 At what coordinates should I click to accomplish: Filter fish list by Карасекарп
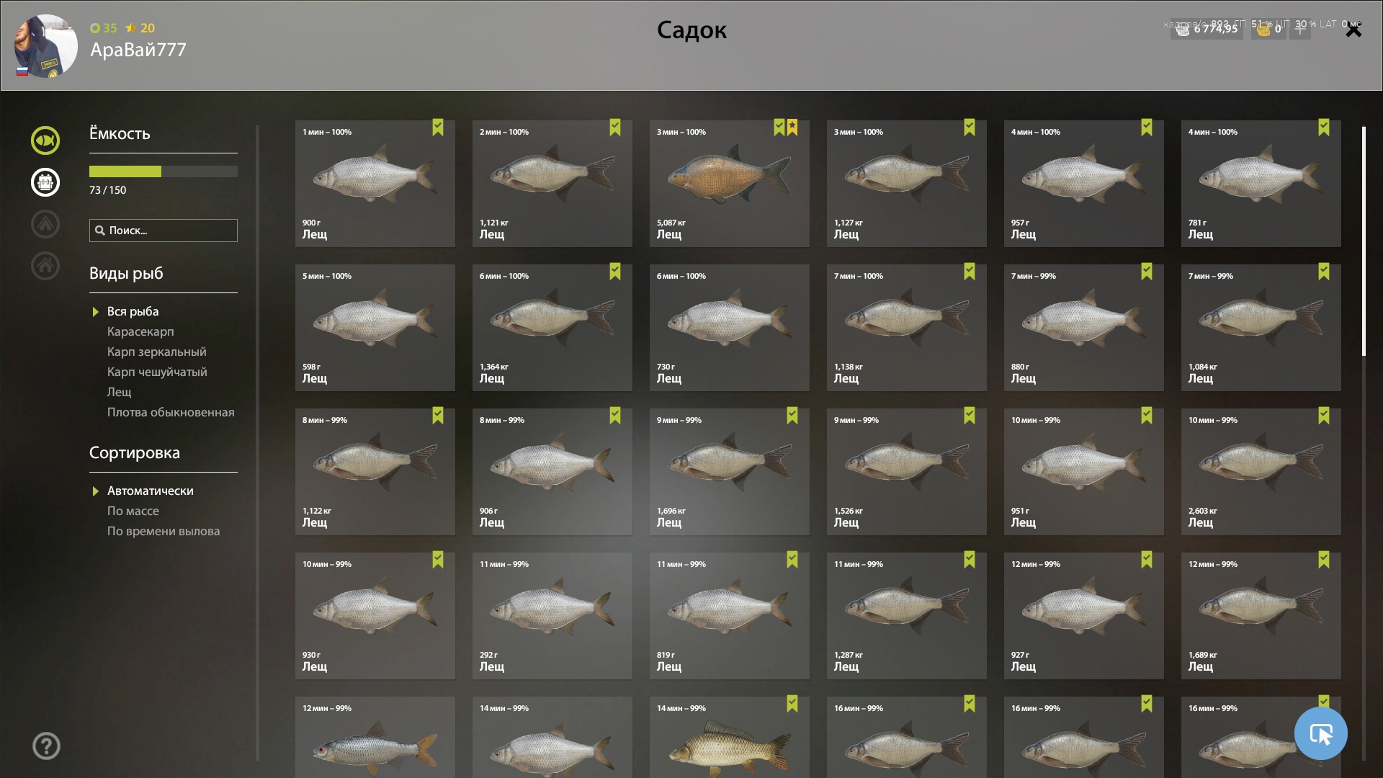point(140,331)
